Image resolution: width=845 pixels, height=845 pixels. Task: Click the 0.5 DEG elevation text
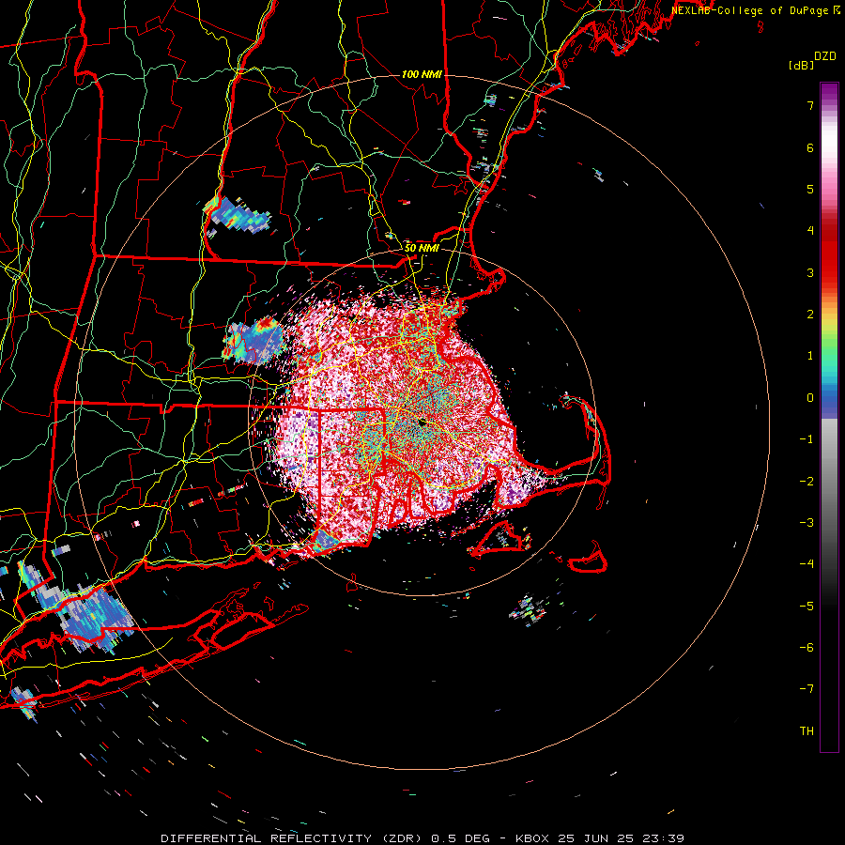click(460, 838)
